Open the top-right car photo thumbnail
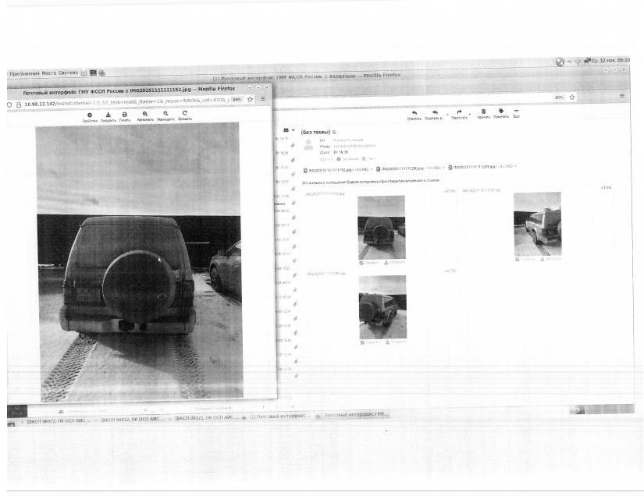The width and height of the screenshot is (644, 496). tap(537, 224)
